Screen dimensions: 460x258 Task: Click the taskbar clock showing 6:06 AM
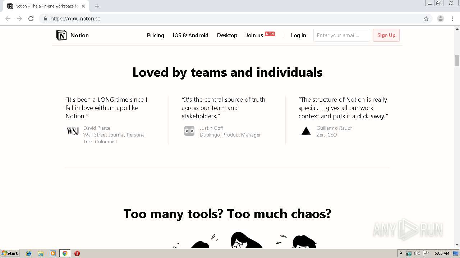442,253
